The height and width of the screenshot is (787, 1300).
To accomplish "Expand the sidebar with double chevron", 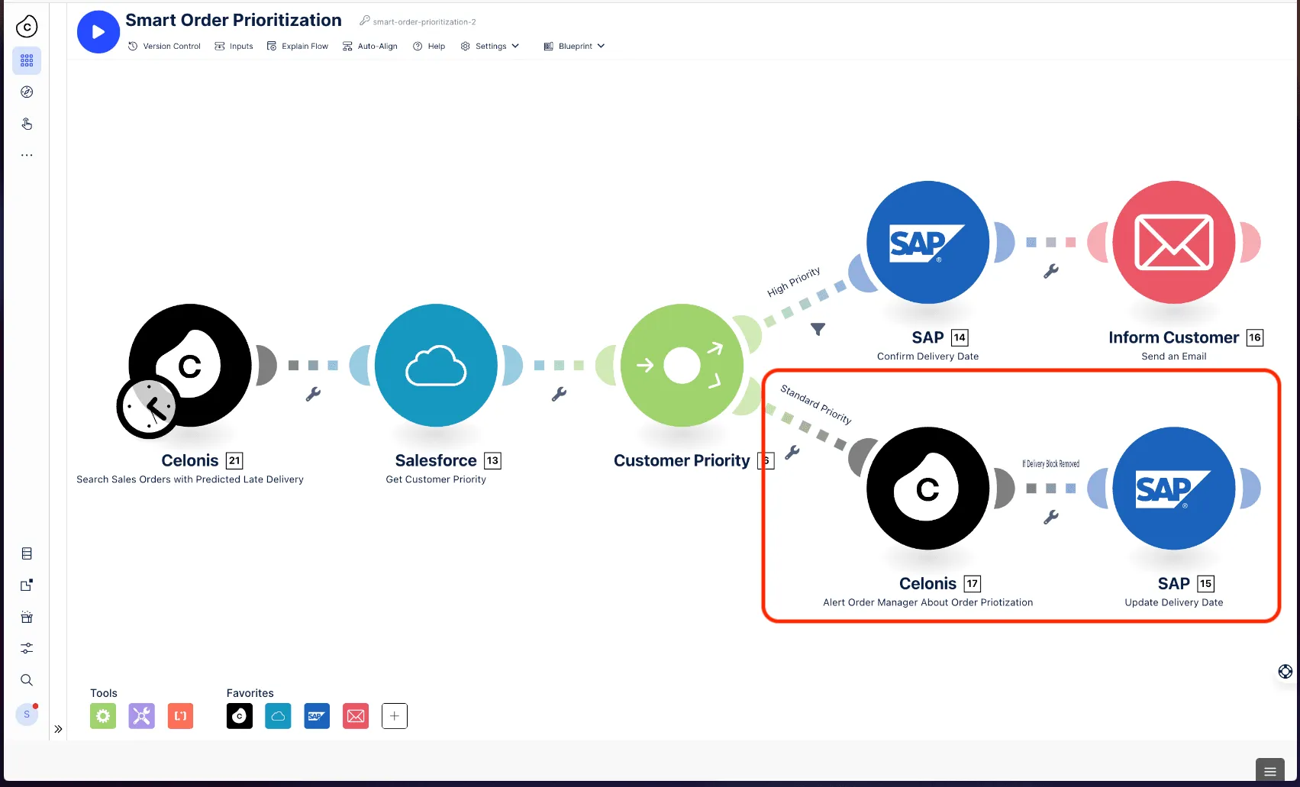I will coord(58,729).
